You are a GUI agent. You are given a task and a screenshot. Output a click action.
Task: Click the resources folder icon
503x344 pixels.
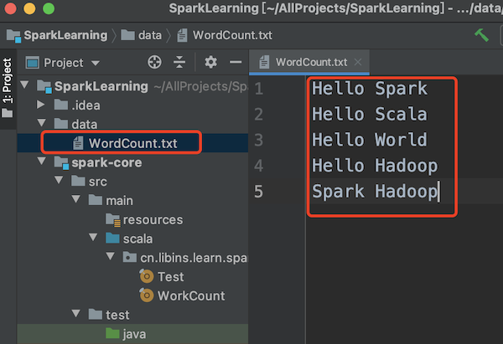tap(112, 219)
